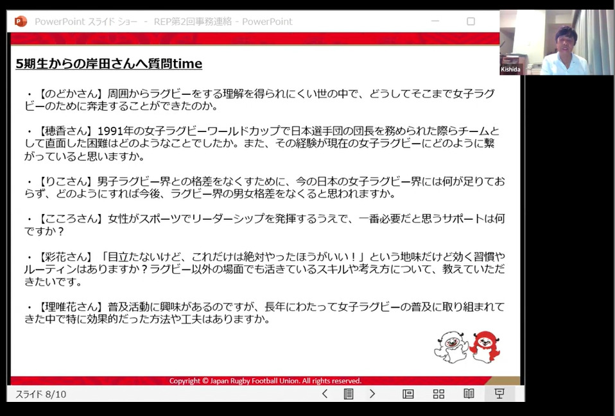The height and width of the screenshot is (416, 615).
Task: Click the Kishida name label
Action: 511,69
